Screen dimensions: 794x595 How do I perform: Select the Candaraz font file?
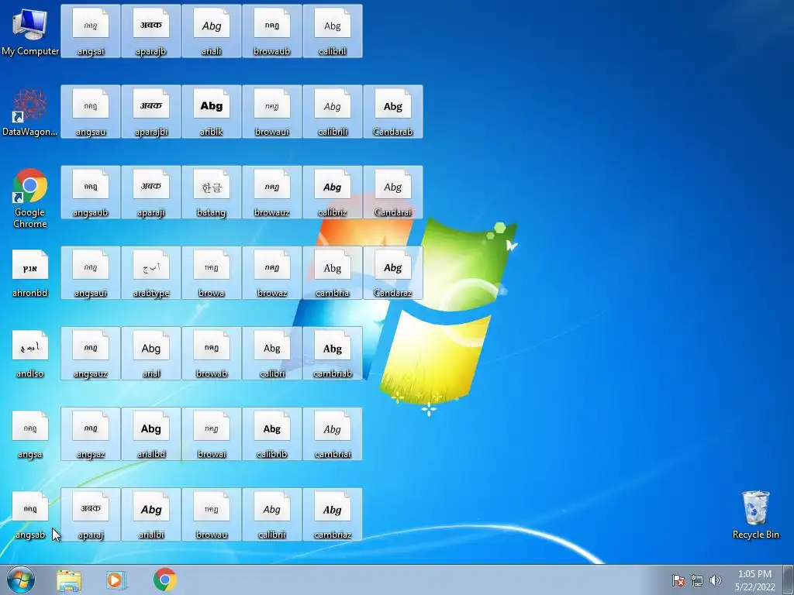(x=393, y=273)
